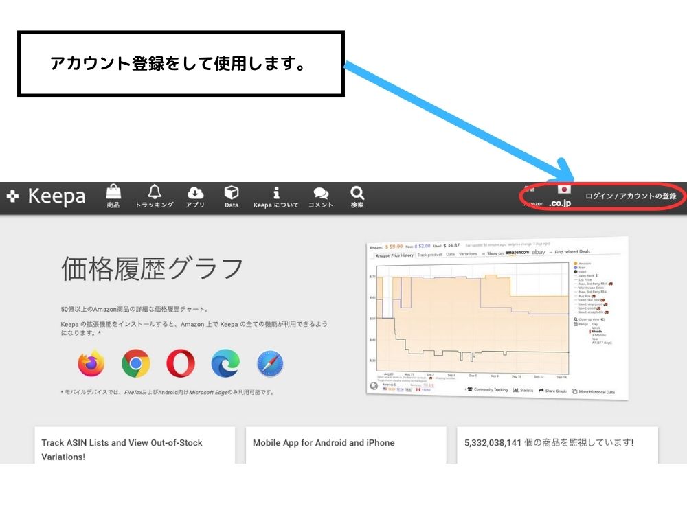Open the アプリ cloud download menu
This screenshot has height=515, width=687.
coord(195,196)
